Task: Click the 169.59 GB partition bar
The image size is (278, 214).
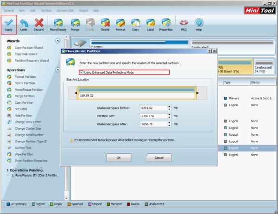Action: 137,93
